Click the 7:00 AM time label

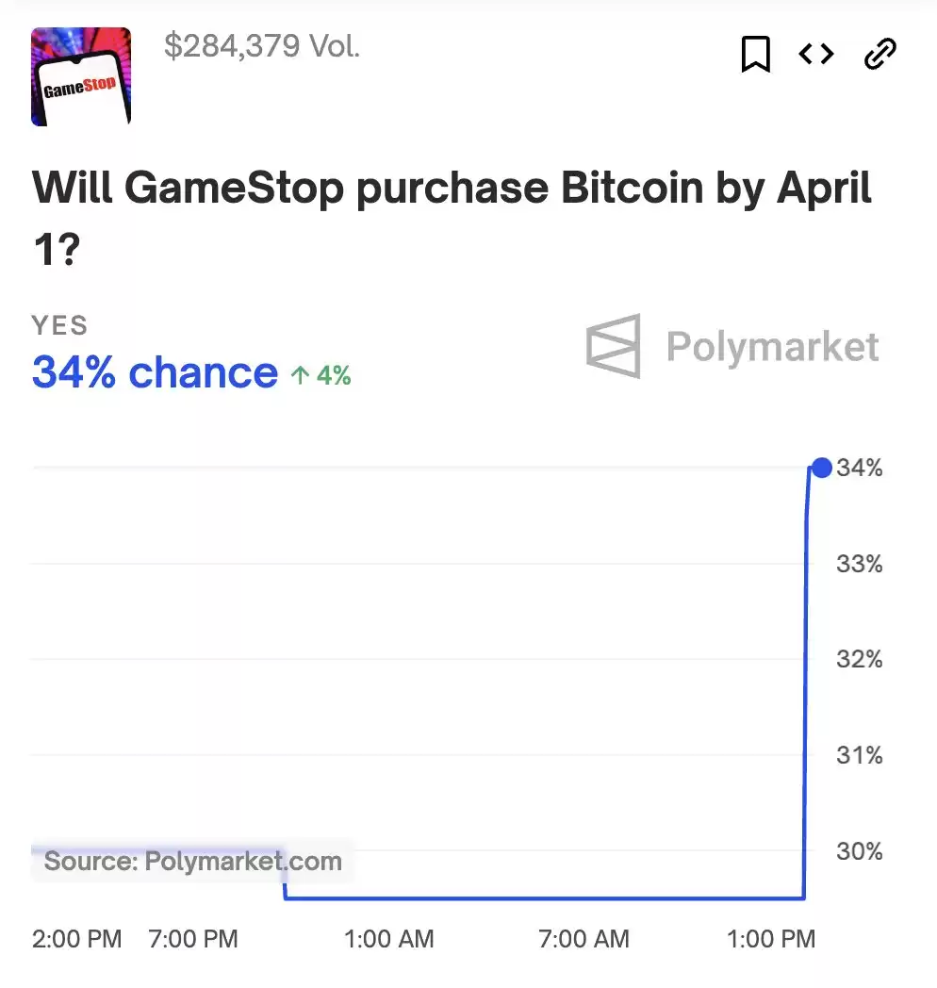584,939
